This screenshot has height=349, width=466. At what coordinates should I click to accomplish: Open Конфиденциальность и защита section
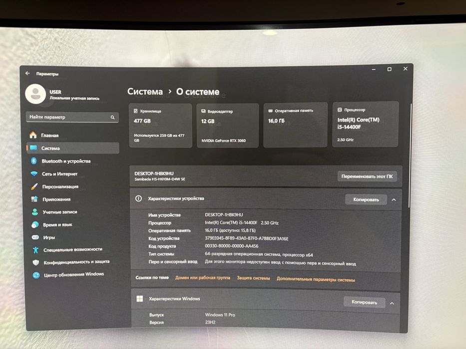tap(77, 262)
